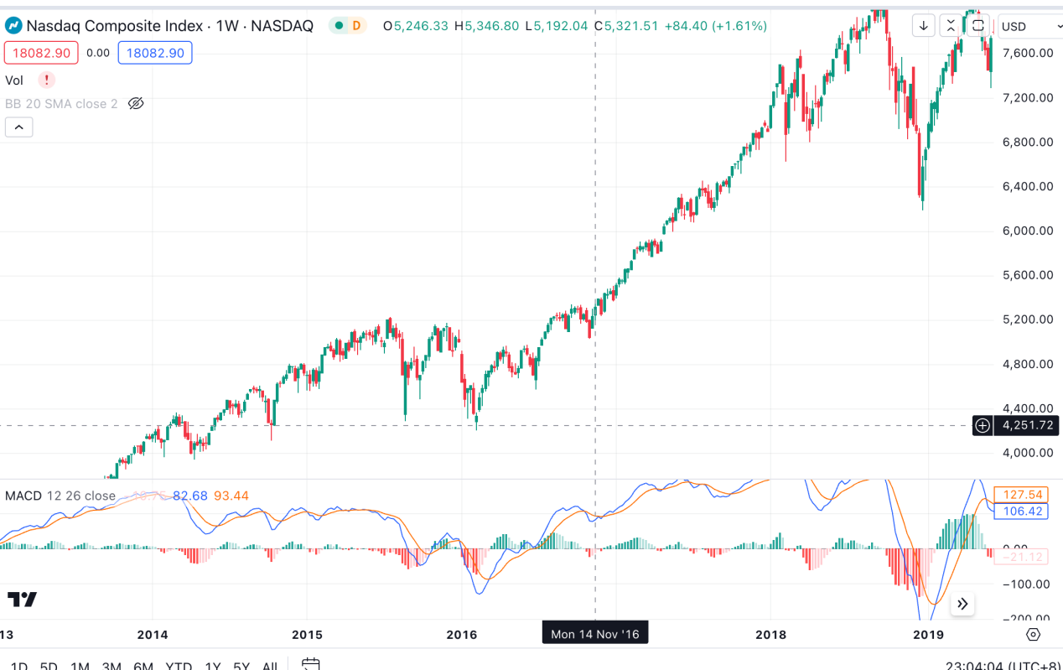Click the TradingView logo watermark
The width and height of the screenshot is (1063, 670).
click(x=23, y=600)
